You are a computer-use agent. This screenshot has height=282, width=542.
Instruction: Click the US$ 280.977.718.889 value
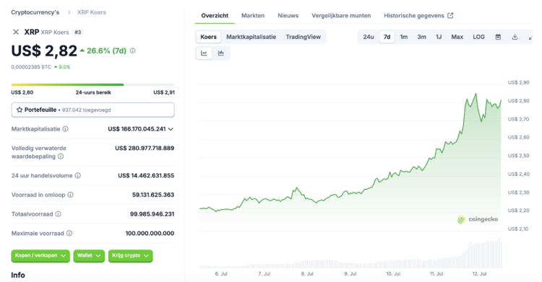[145, 148]
